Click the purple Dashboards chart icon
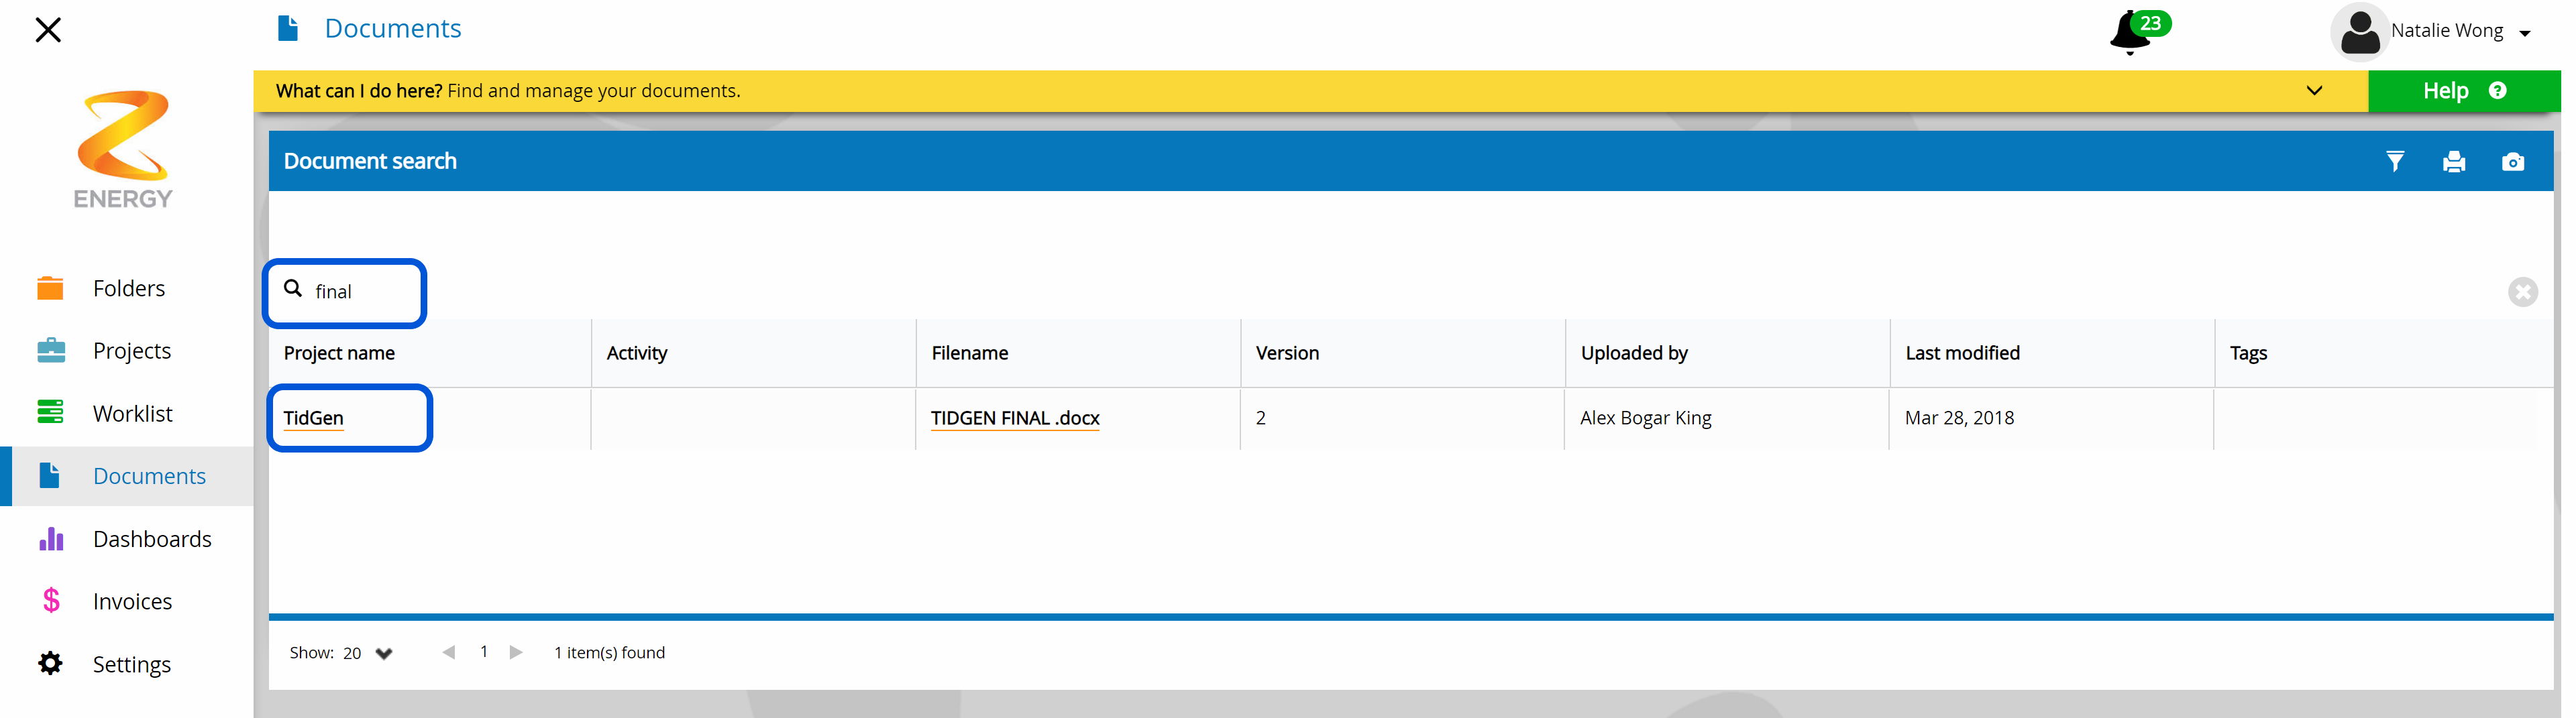This screenshot has width=2576, height=718. (x=51, y=539)
